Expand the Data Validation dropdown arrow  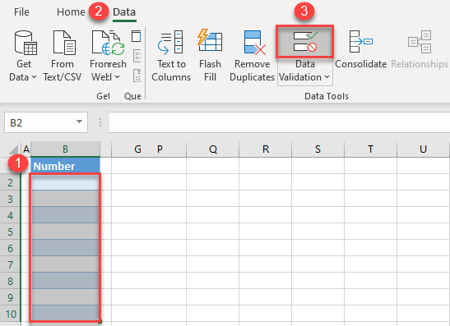coord(327,77)
